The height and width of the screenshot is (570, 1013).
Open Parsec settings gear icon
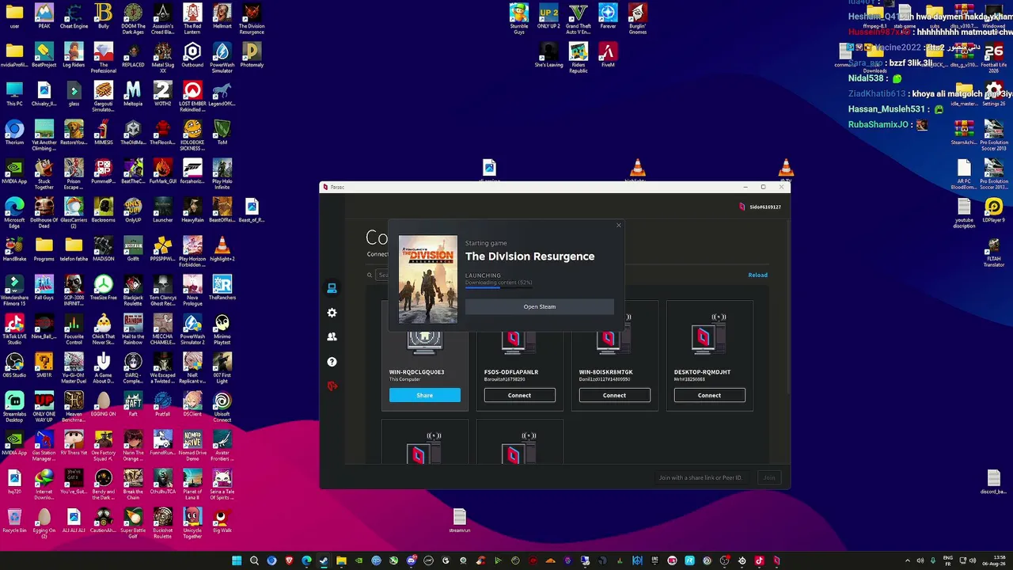pyautogui.click(x=332, y=313)
